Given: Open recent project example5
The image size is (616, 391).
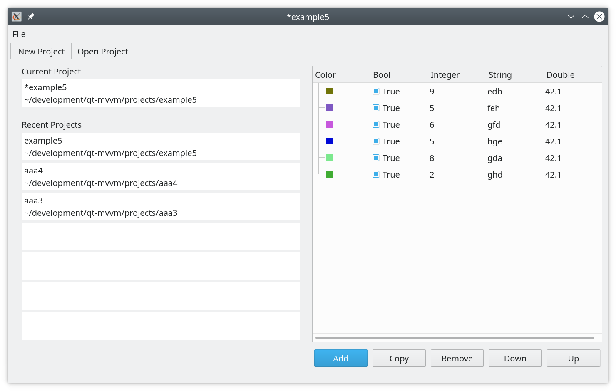Looking at the screenshot, I should point(161,146).
